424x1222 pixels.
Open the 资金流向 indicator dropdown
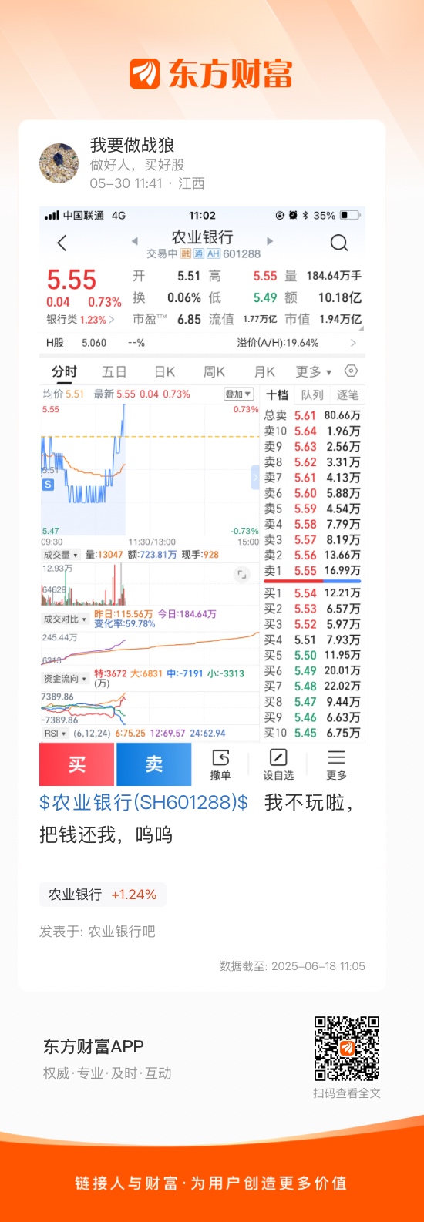click(64, 679)
